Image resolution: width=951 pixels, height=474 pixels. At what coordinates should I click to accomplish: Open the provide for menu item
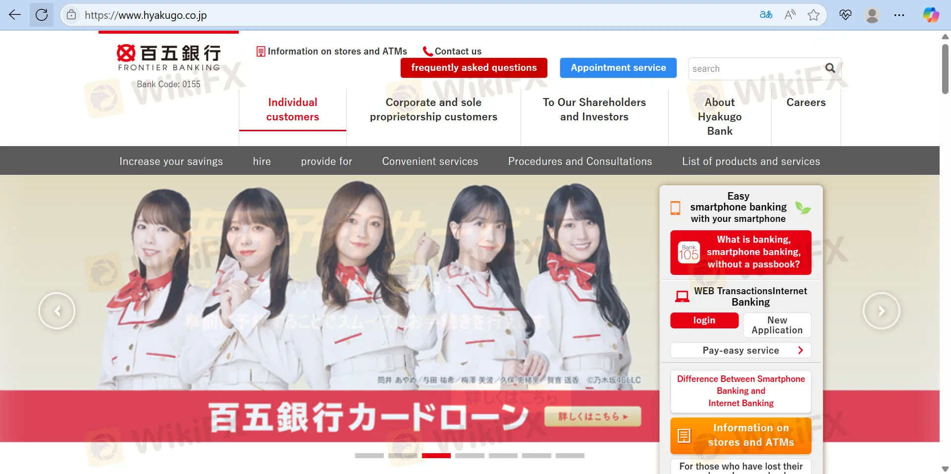pos(326,161)
